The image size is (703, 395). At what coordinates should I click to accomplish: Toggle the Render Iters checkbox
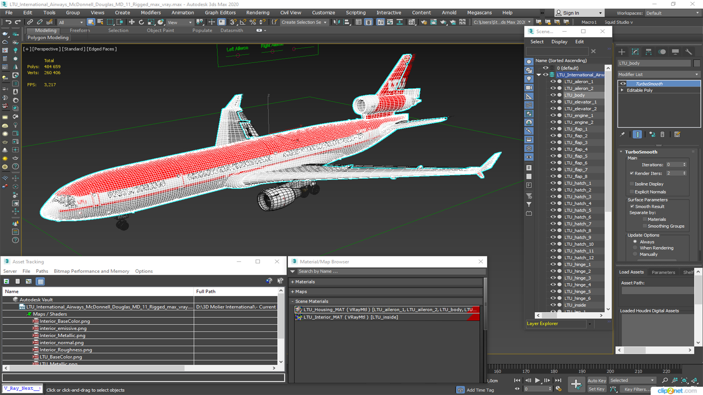pyautogui.click(x=632, y=173)
